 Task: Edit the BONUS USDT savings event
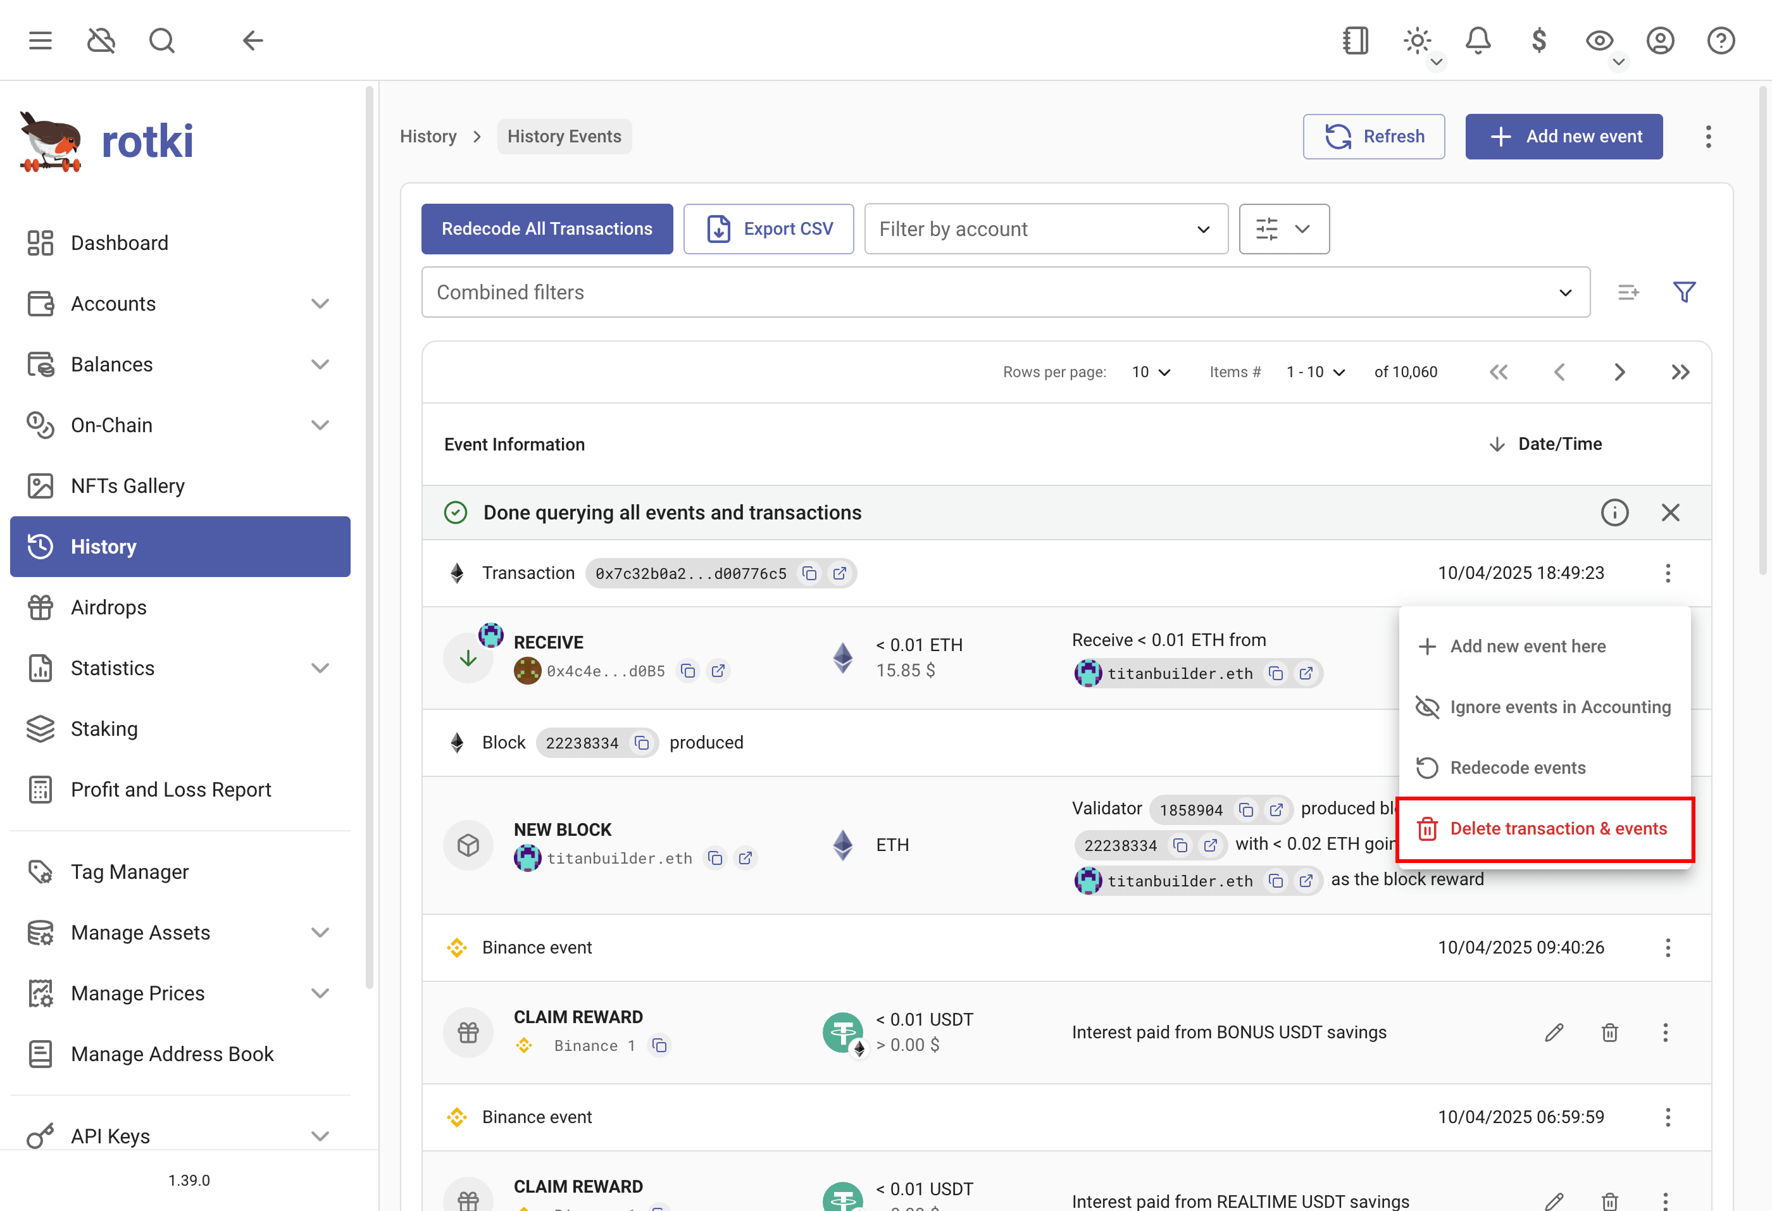tap(1554, 1033)
